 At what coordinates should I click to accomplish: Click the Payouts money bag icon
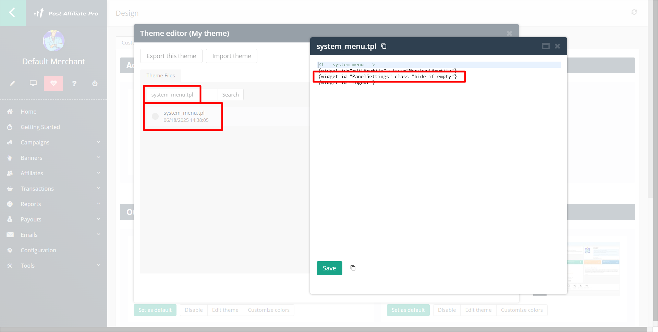point(10,219)
